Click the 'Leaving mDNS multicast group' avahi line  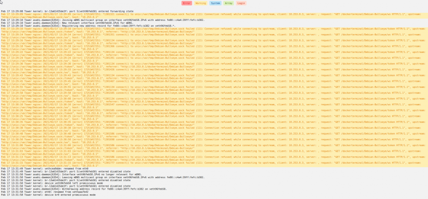(x=103, y=177)
